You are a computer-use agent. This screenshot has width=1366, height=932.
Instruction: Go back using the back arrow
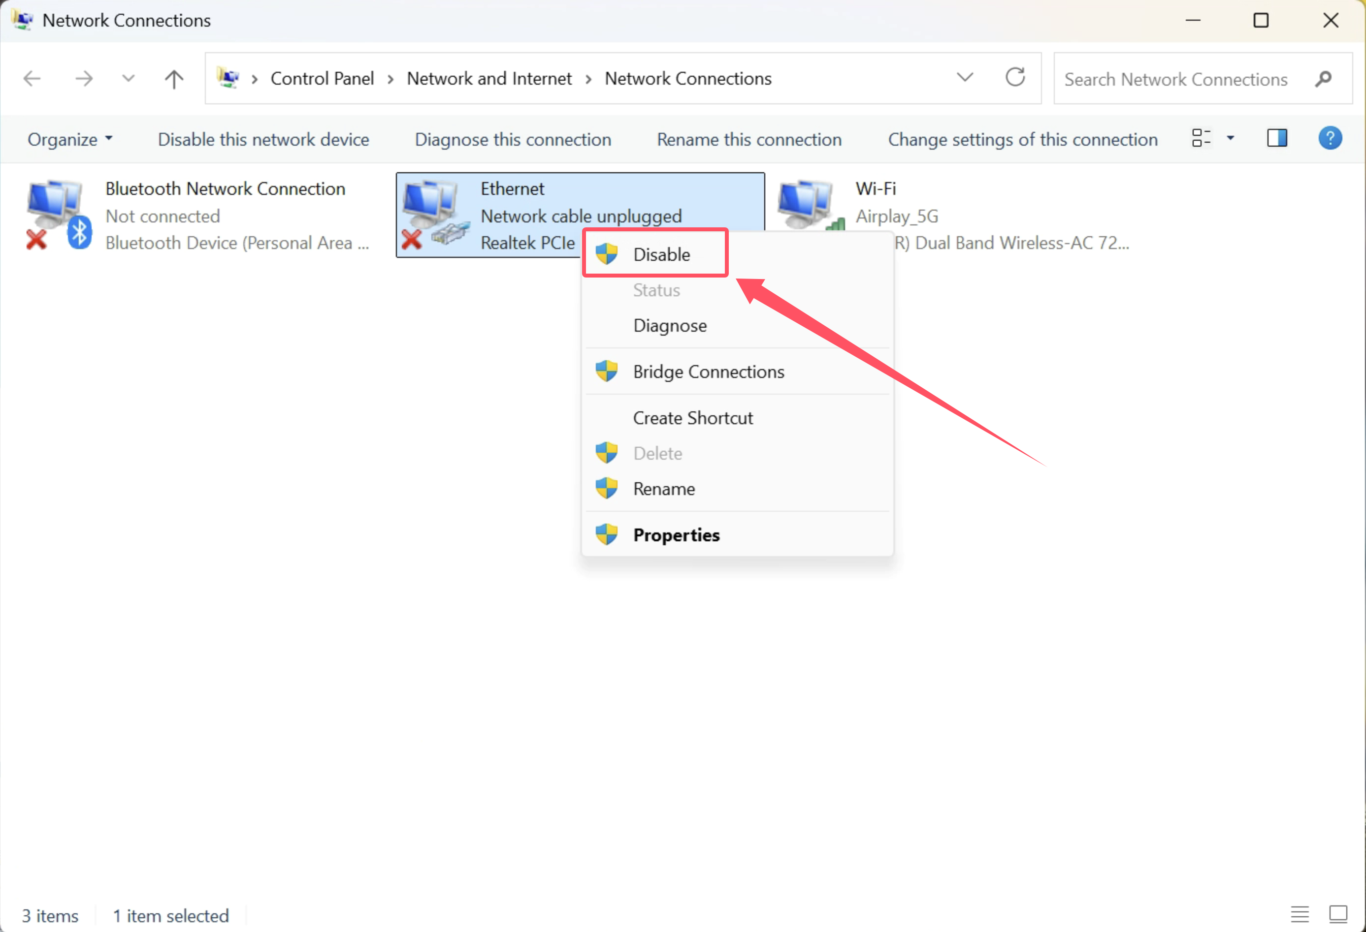32,78
